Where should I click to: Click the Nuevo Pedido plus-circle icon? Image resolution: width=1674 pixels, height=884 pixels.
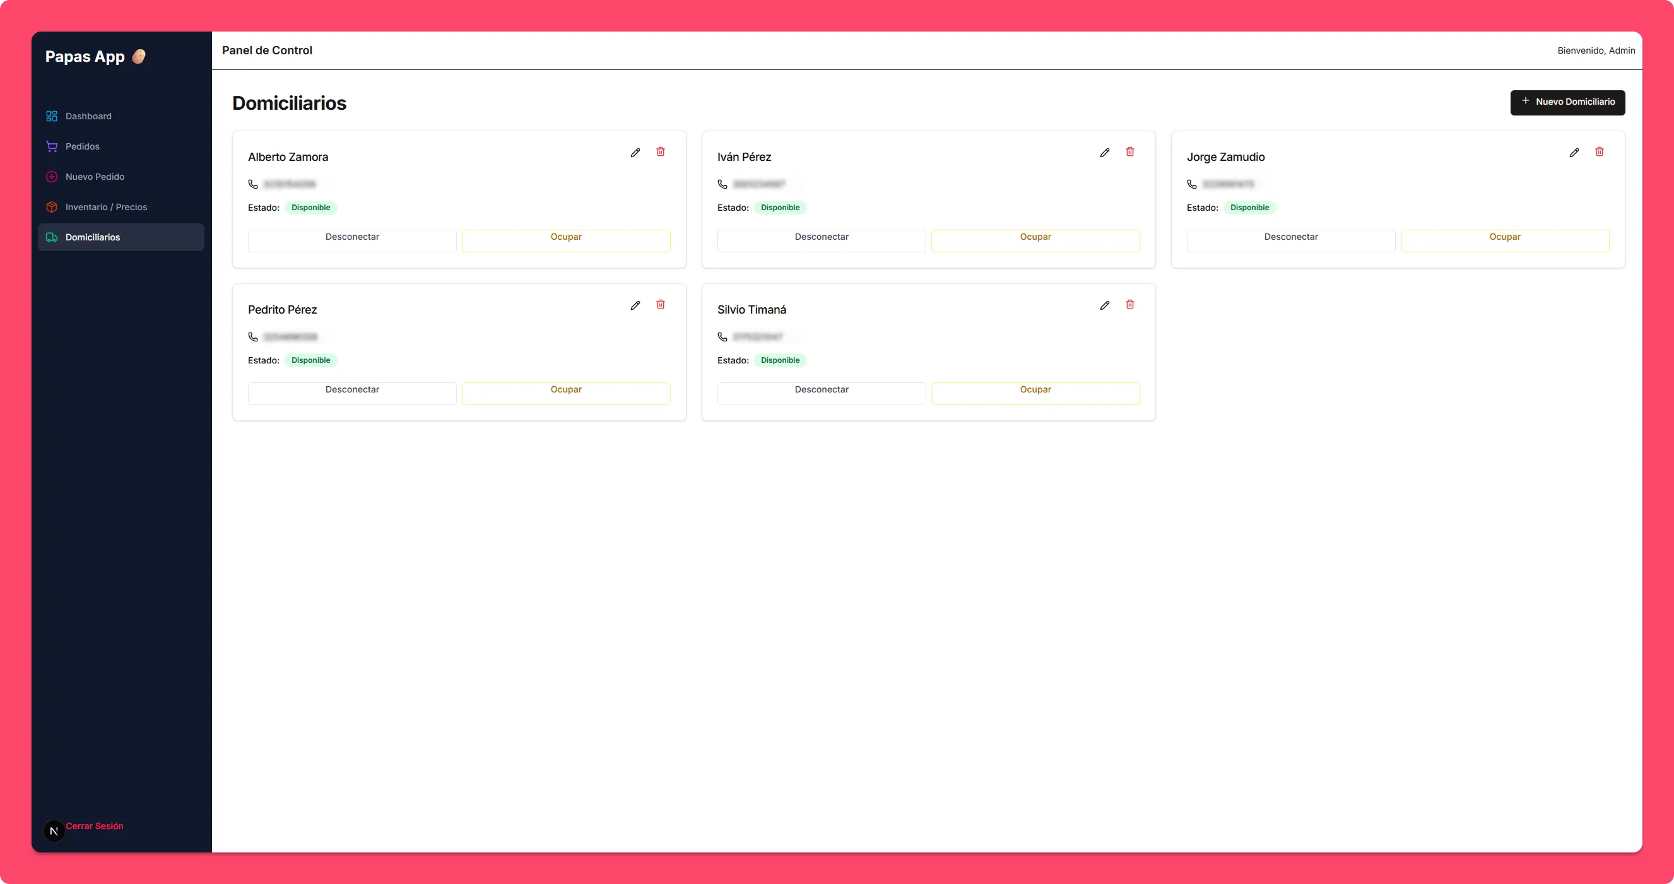pos(52,176)
